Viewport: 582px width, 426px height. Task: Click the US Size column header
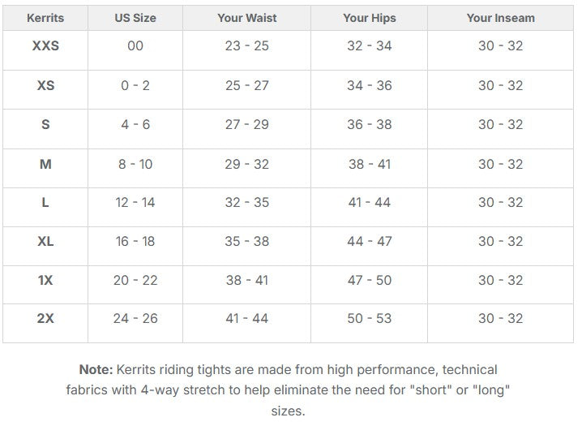click(135, 18)
